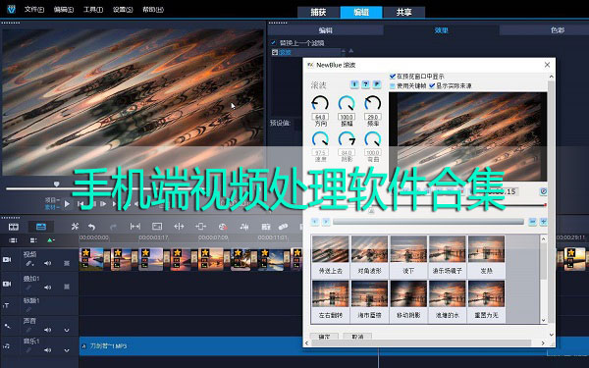
Task: Click the preview scrubber handle
Action: tap(56, 184)
